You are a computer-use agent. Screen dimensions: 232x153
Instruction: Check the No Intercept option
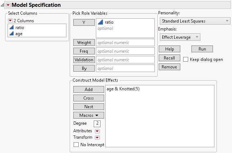(76, 145)
